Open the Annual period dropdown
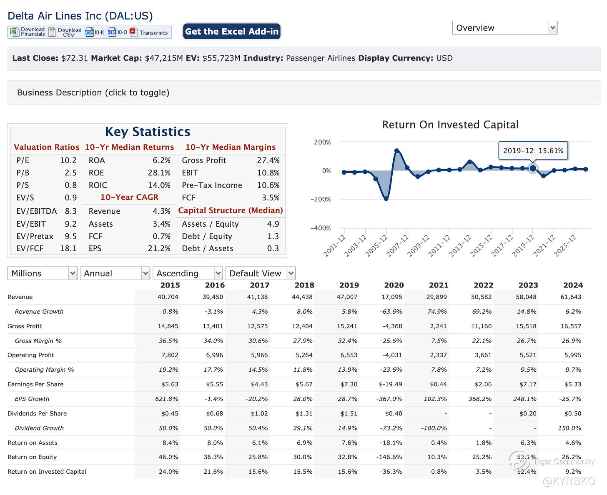607x495 pixels. 115,273
